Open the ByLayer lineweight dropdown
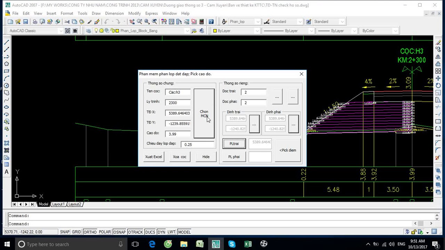 354,31
